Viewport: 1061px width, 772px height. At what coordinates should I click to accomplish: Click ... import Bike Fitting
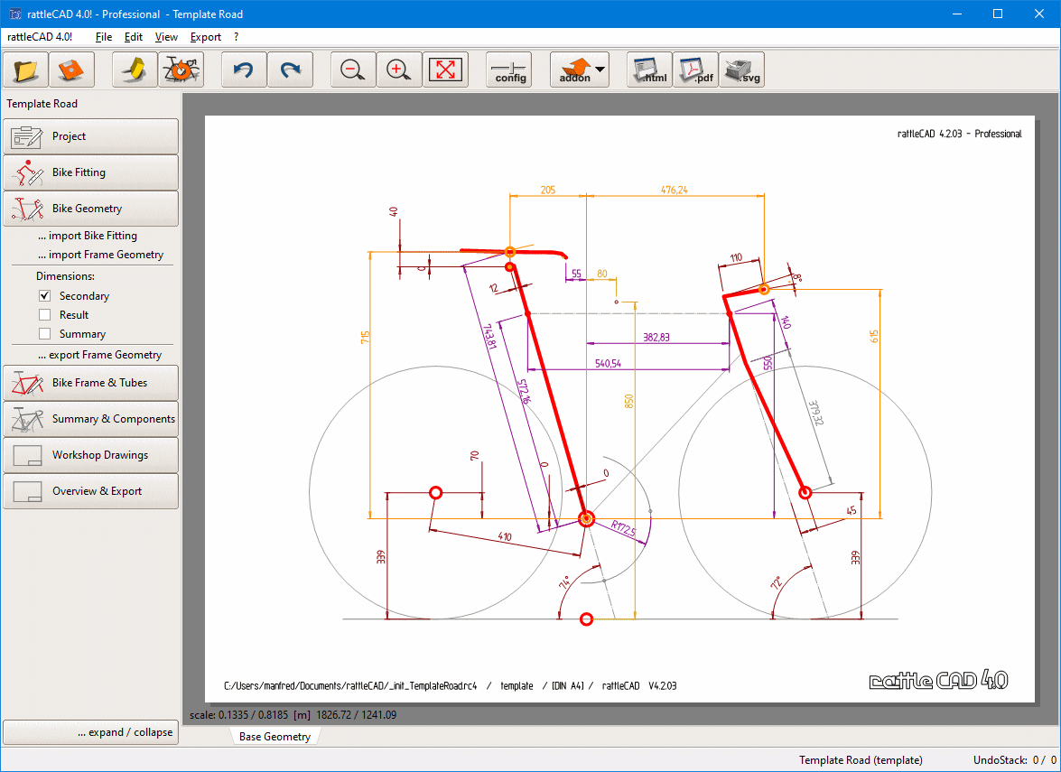click(88, 236)
